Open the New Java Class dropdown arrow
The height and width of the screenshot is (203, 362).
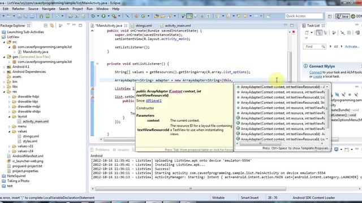tap(148, 16)
